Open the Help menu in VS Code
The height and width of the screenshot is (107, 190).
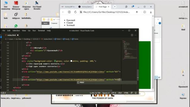pyautogui.click(x=49, y=31)
